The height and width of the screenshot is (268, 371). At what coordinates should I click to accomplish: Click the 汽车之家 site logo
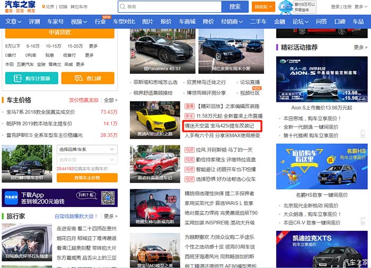(x=20, y=7)
